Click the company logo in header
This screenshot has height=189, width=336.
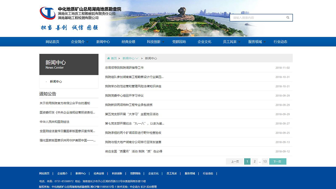click(48, 13)
